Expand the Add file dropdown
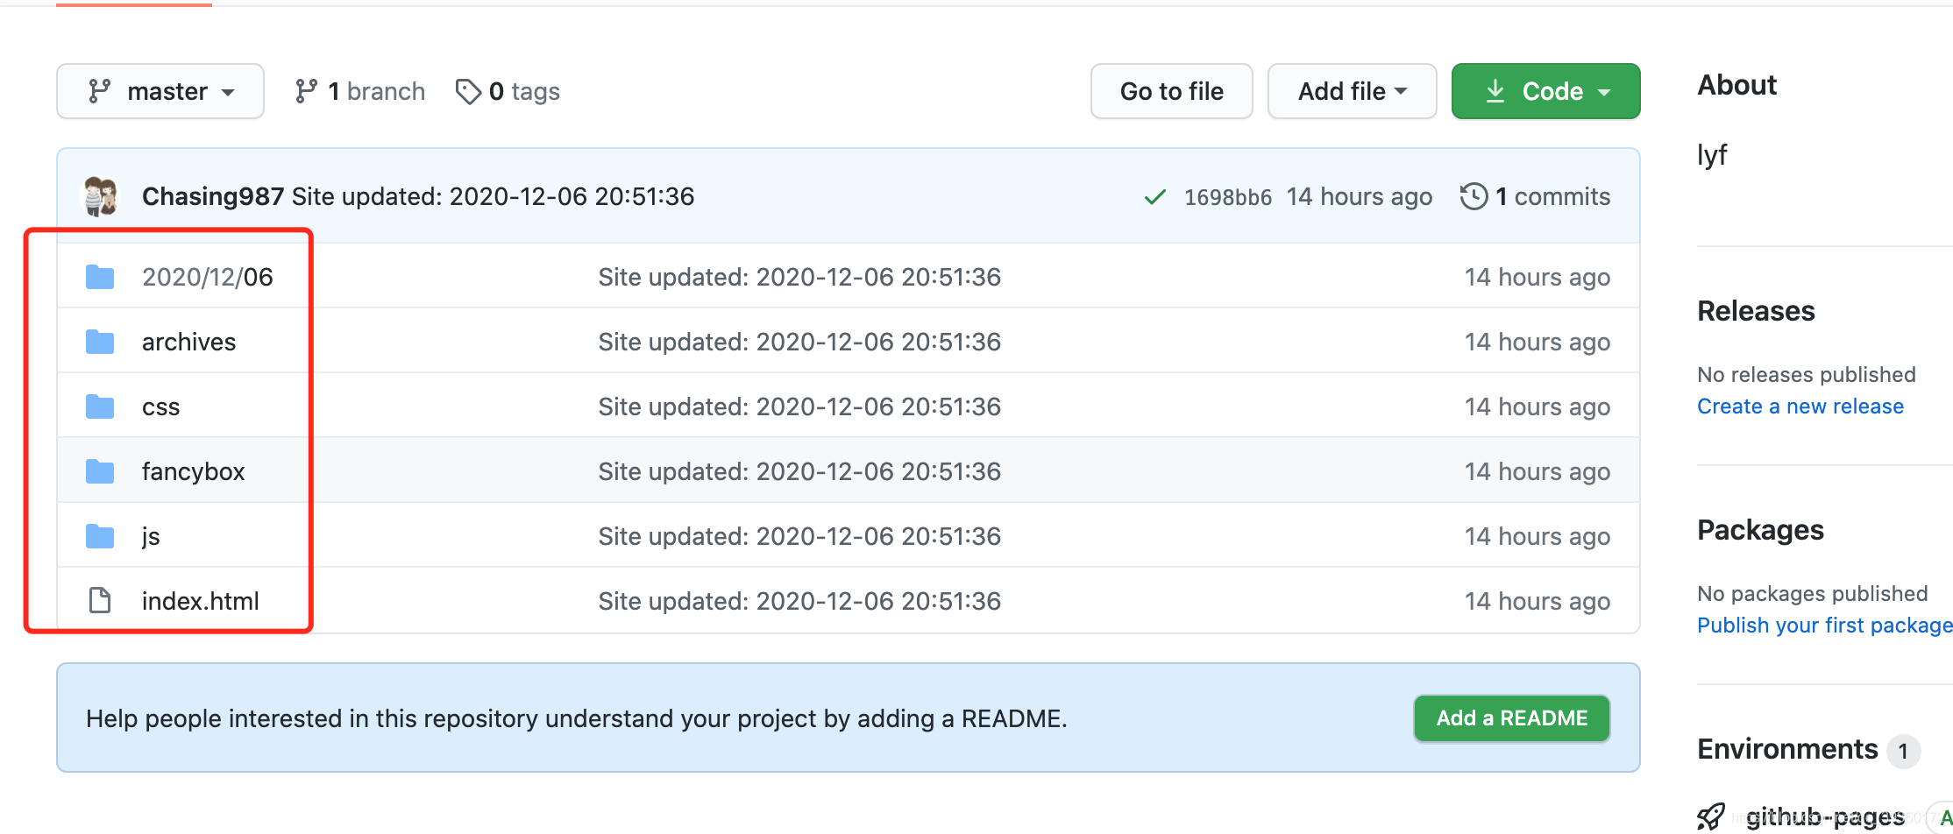The width and height of the screenshot is (1953, 834). pyautogui.click(x=1352, y=91)
